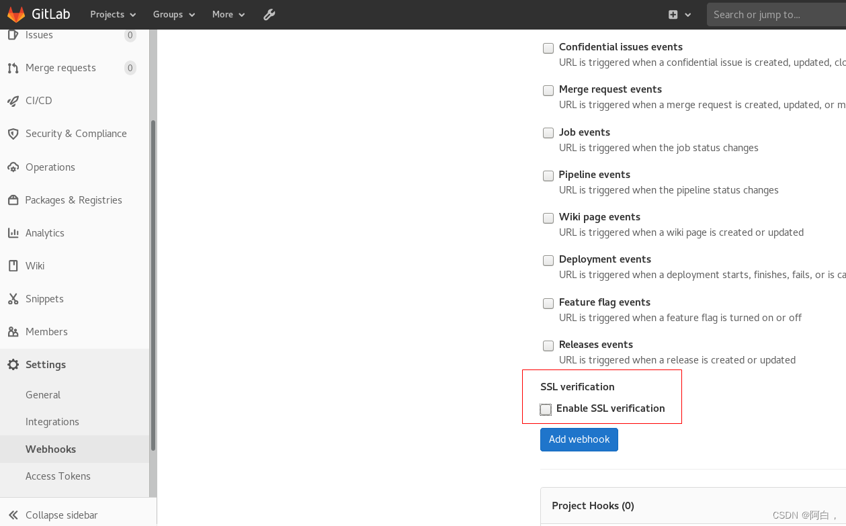
Task: Tick the Job events checkbox
Action: (x=548, y=133)
